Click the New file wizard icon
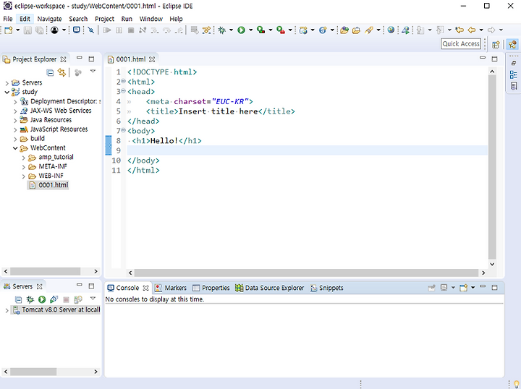Viewport: 521px width, 389px height. click(9, 30)
